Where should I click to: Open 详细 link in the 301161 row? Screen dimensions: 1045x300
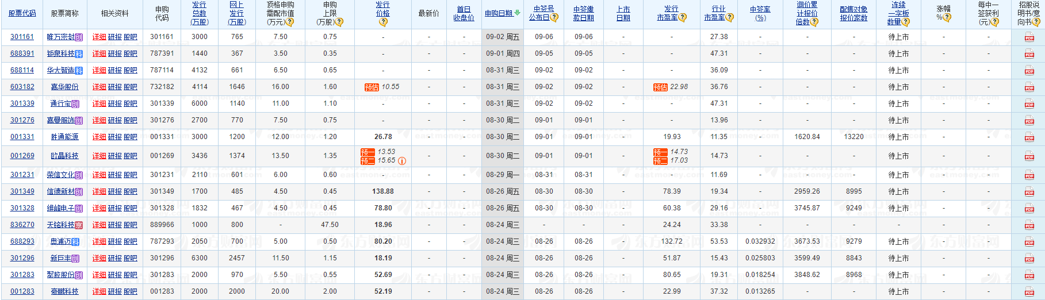pos(99,37)
